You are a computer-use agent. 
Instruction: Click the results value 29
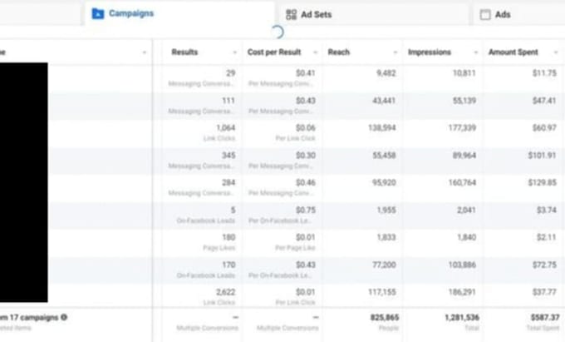tap(231, 73)
